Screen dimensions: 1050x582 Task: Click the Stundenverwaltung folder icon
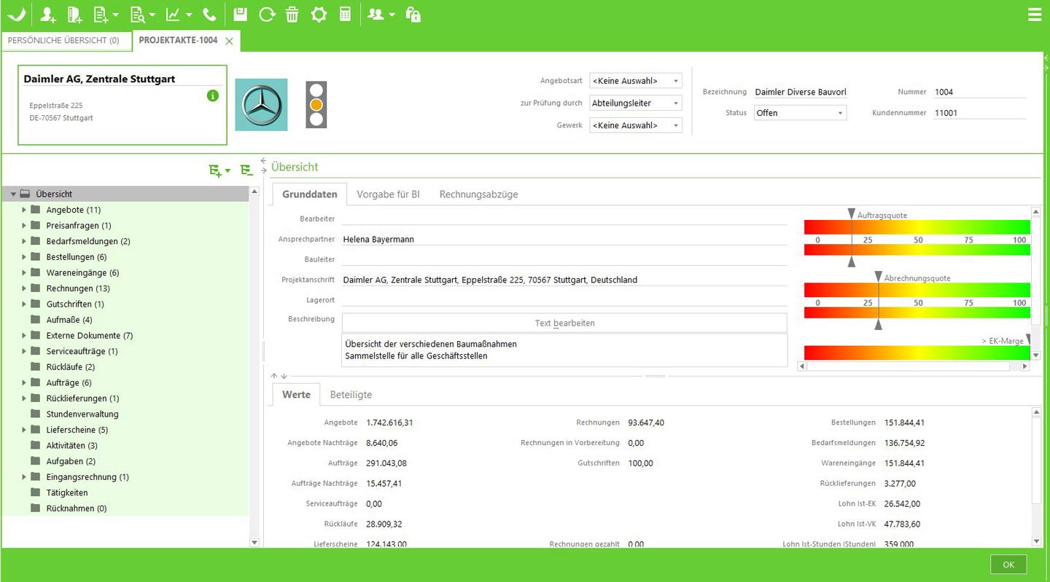[35, 414]
